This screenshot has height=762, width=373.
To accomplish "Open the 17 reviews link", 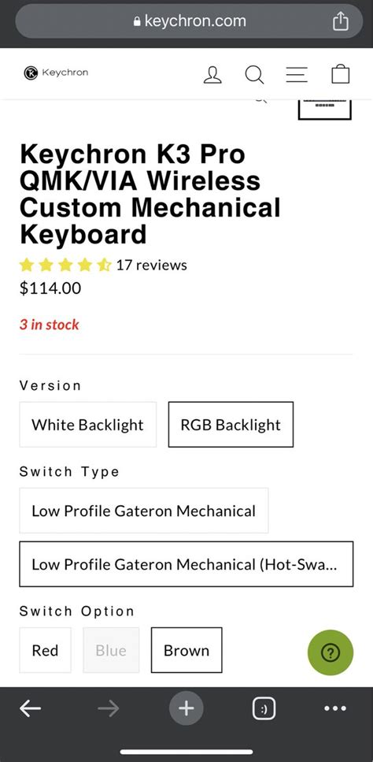I will pos(151,265).
